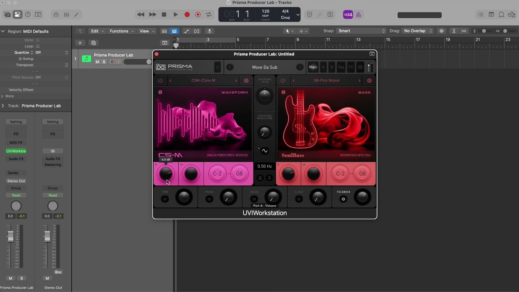Check the Loop checkbox in Region inspector
Screen dimensions: 519x292
38,46
